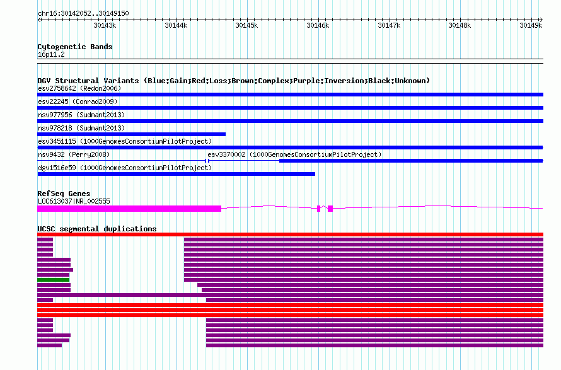Click the 30144k scale label

click(x=176, y=25)
